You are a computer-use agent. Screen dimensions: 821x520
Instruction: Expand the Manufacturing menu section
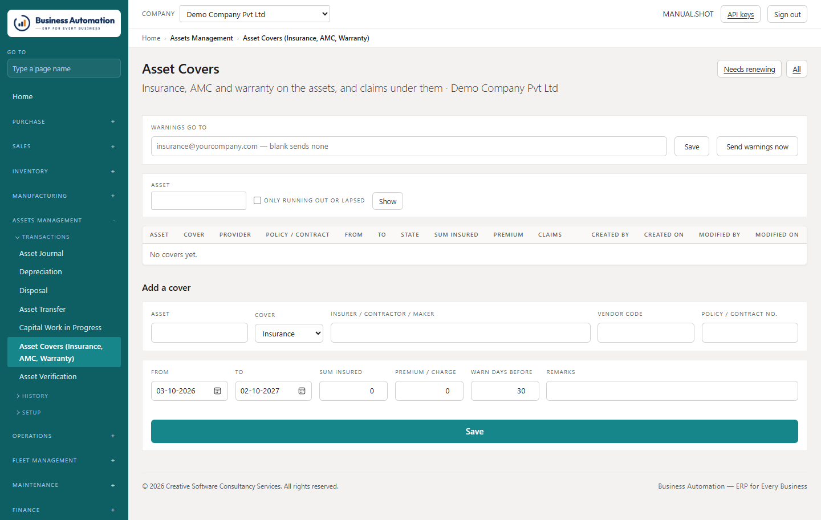(x=64, y=196)
